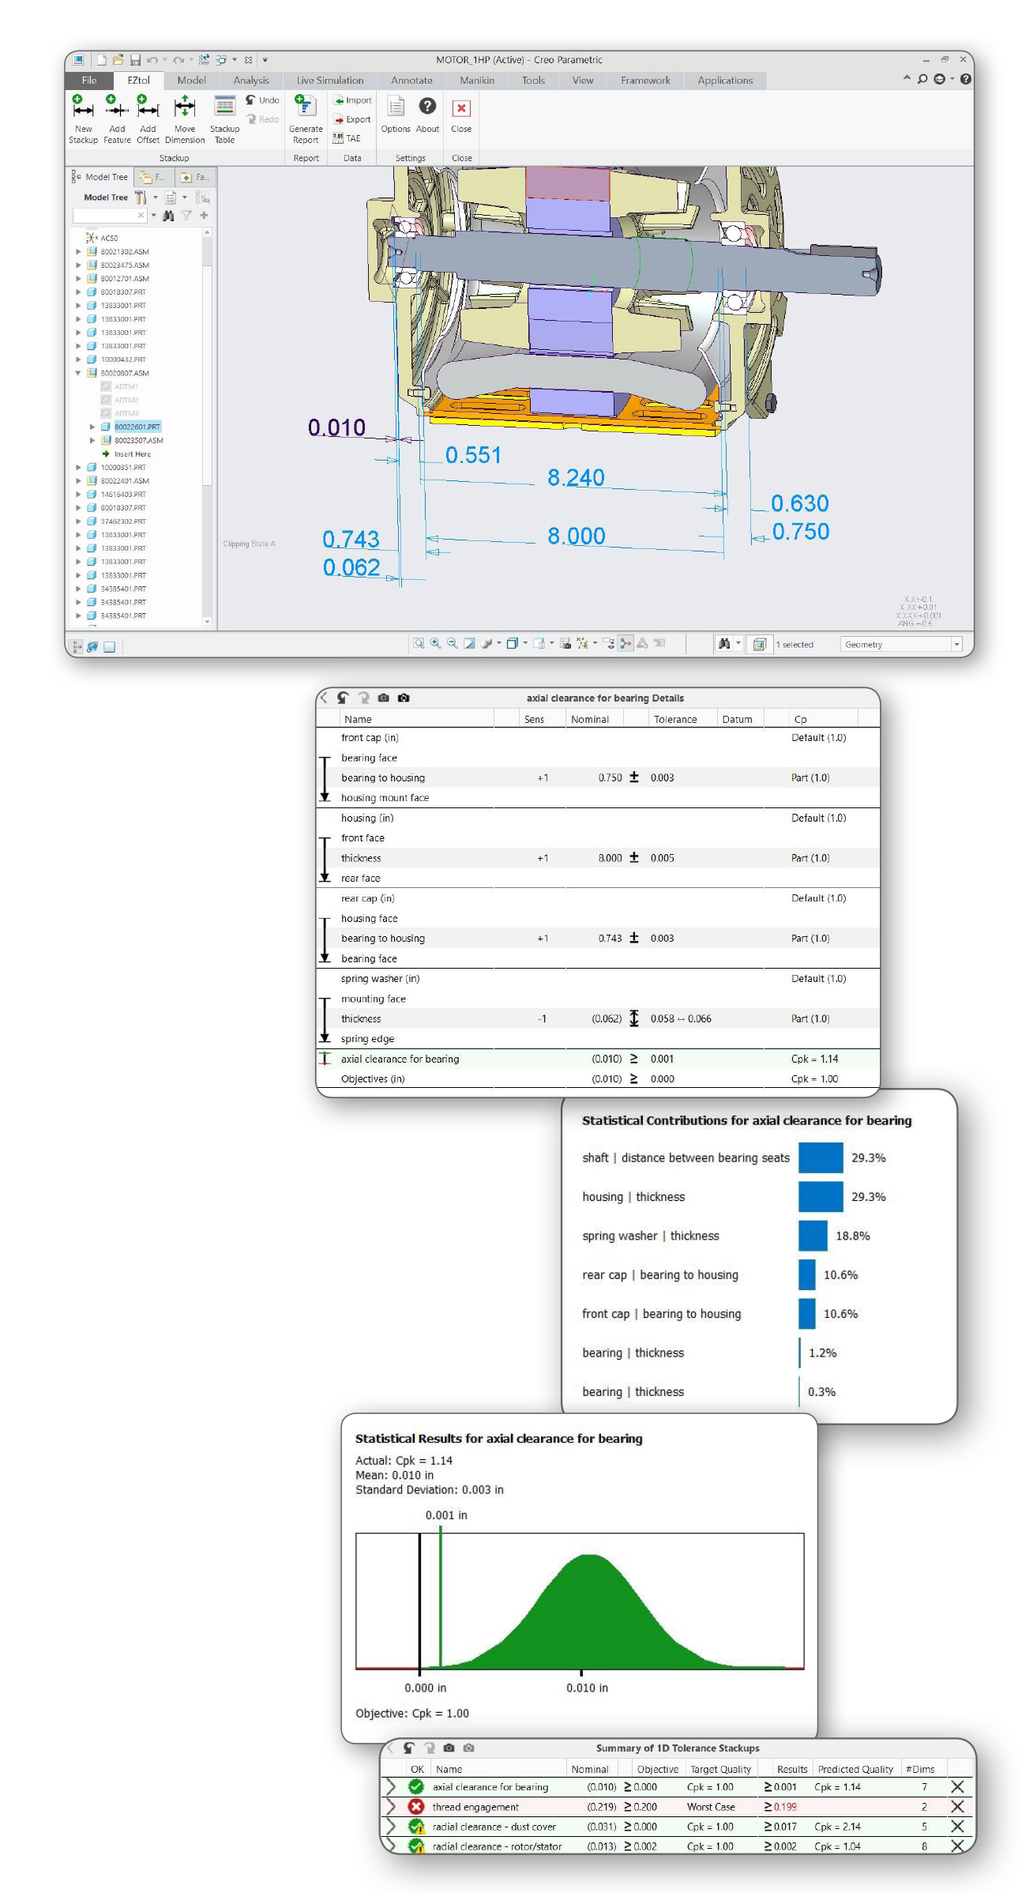Select 80022601.PRT in the model tree
Screen dimensions: 1033x1893
coord(137,427)
